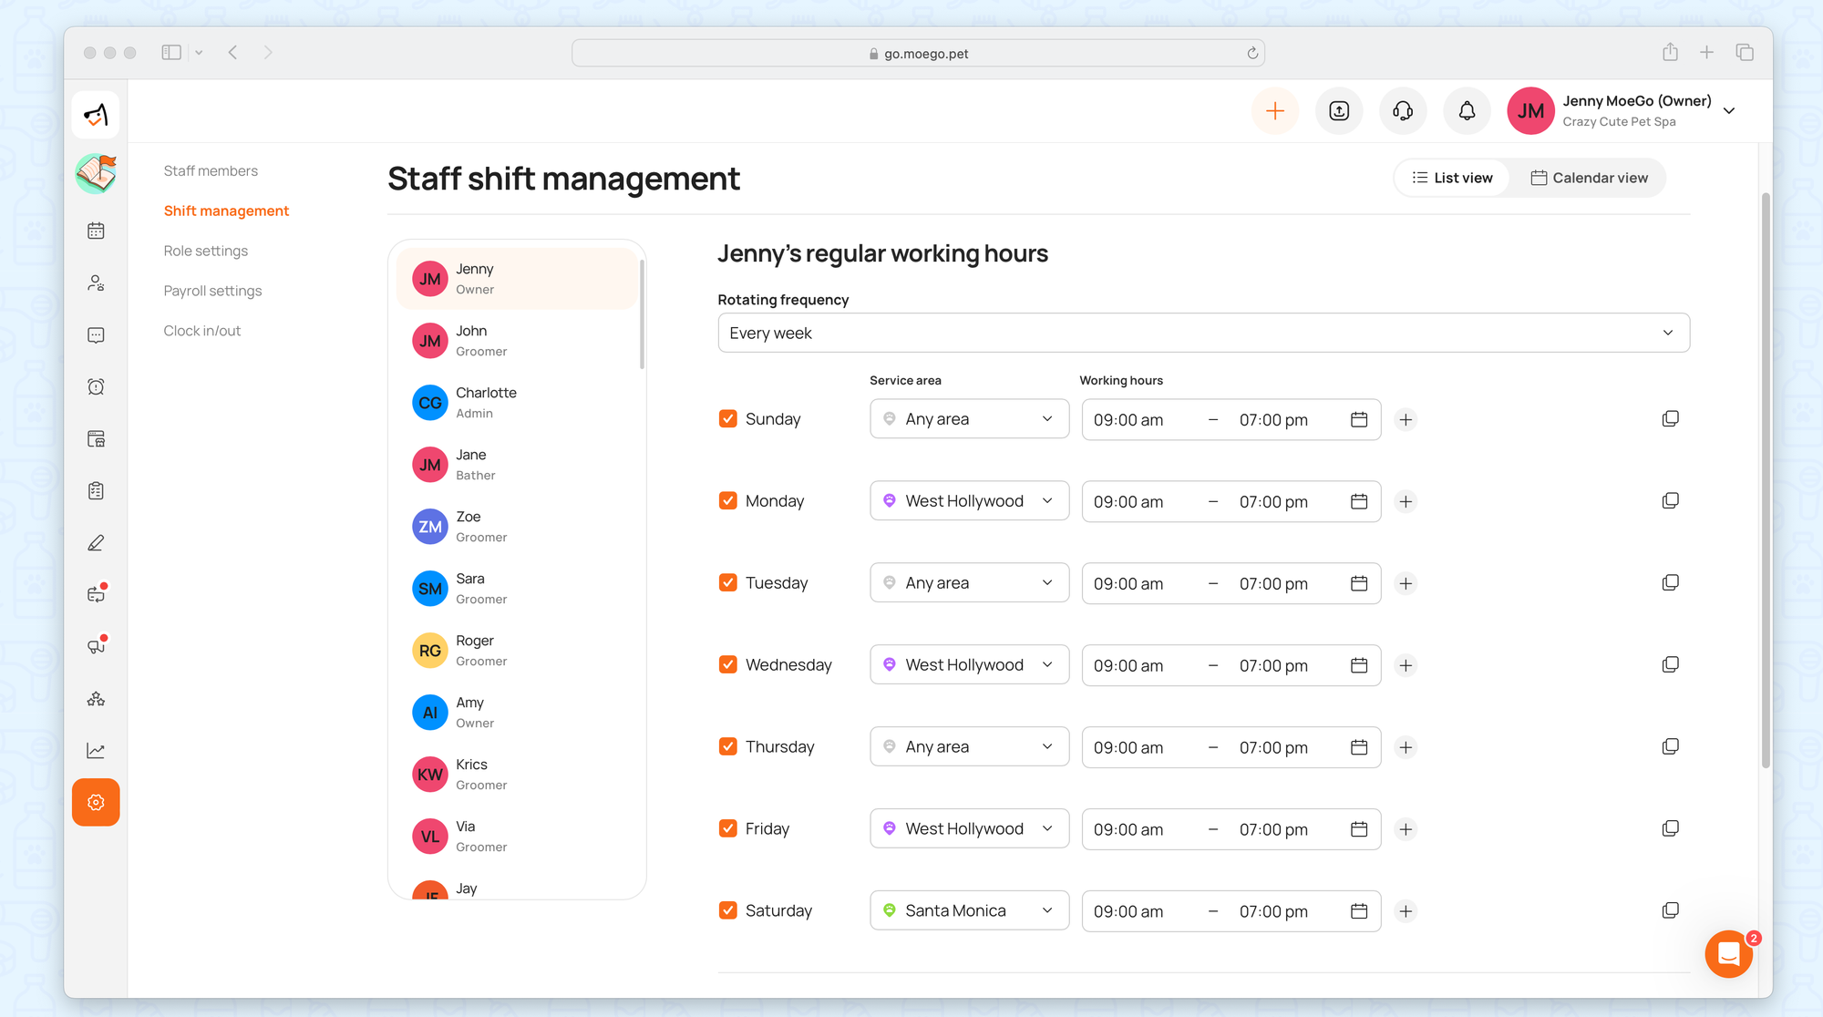Screen dimensions: 1823x1017
Task: Switch to Calendar view
Action: 1589,178
